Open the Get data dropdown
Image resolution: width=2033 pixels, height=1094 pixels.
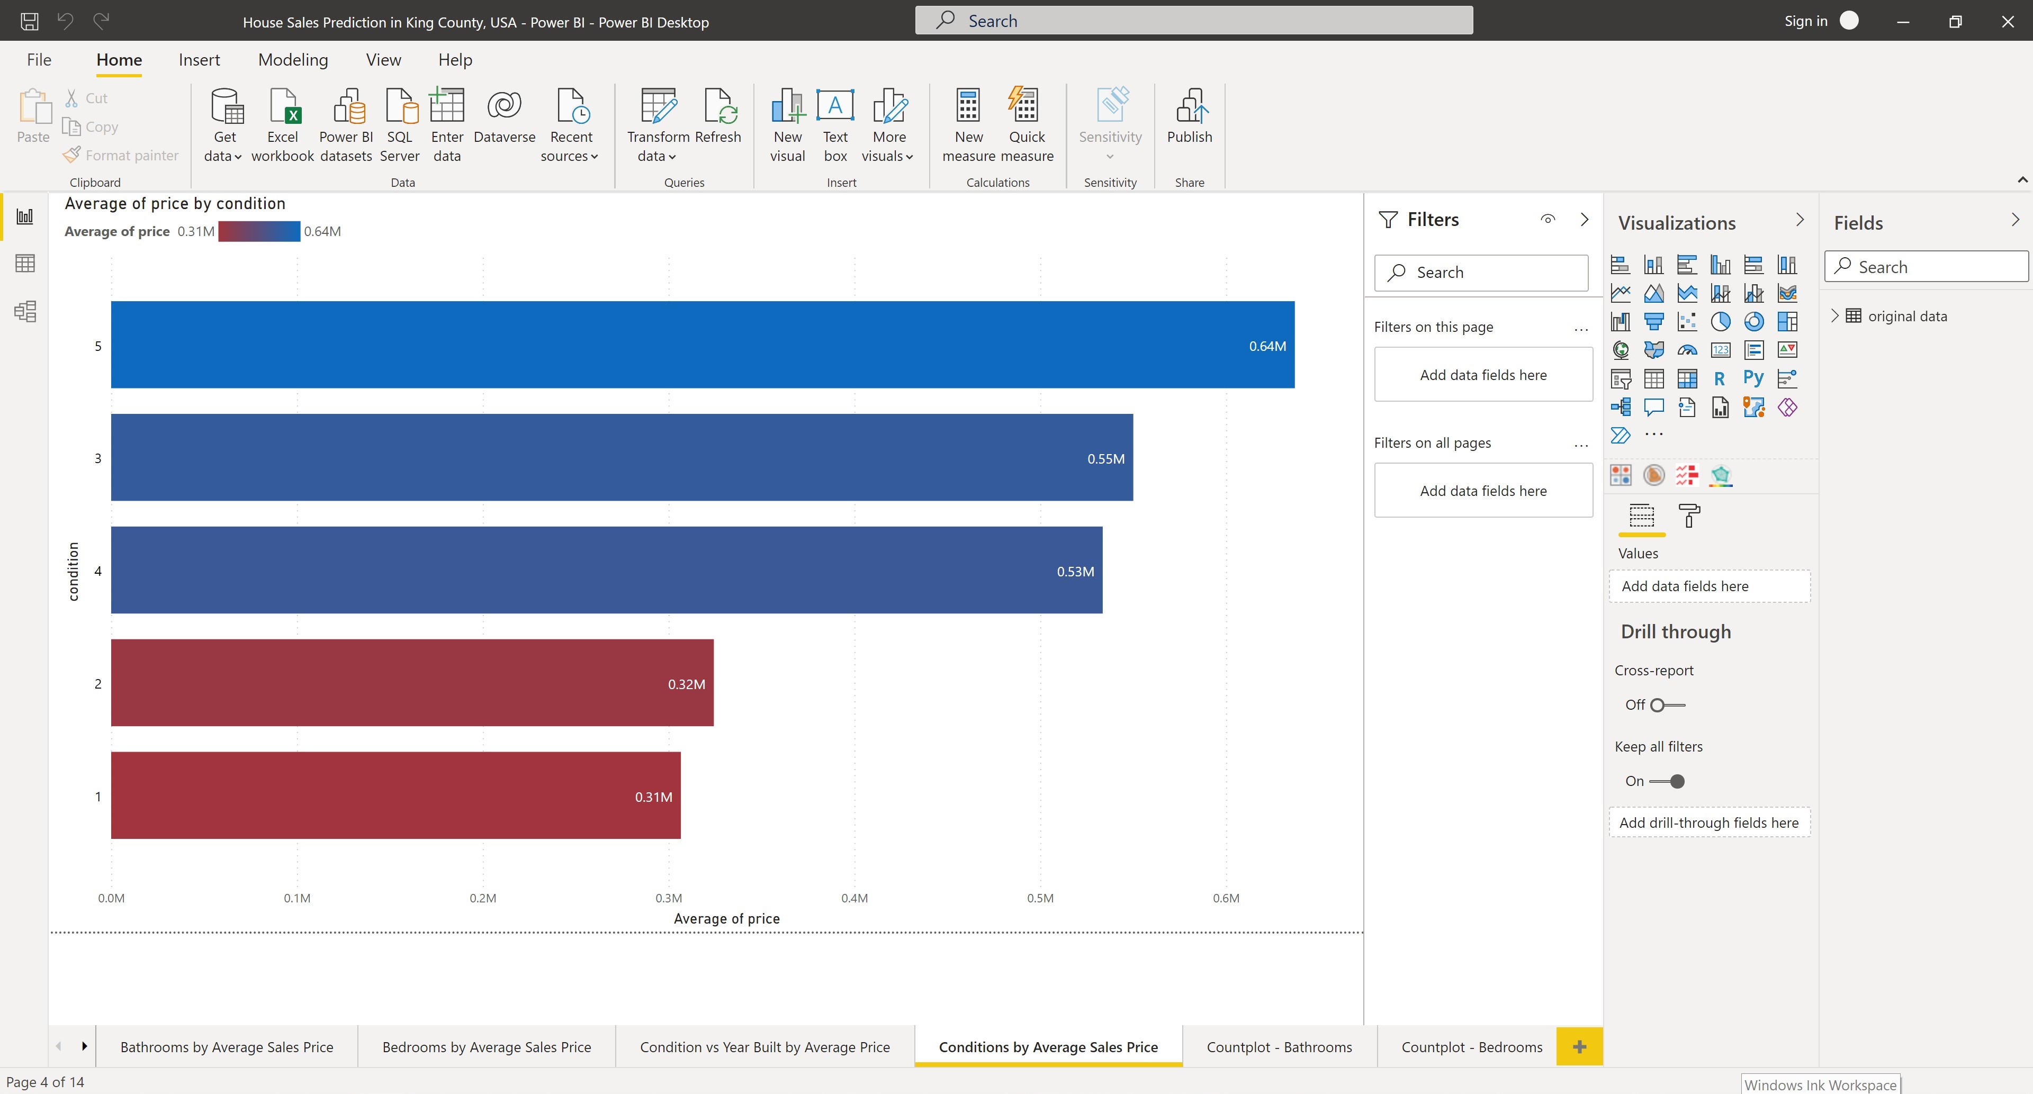tap(224, 126)
